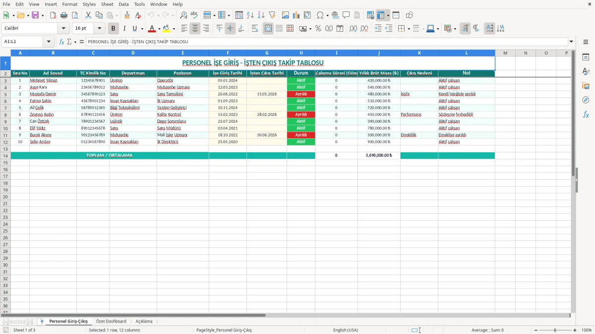Open Find & Replace magnifier icon
Screen dimensions: 595x334
point(183,15)
